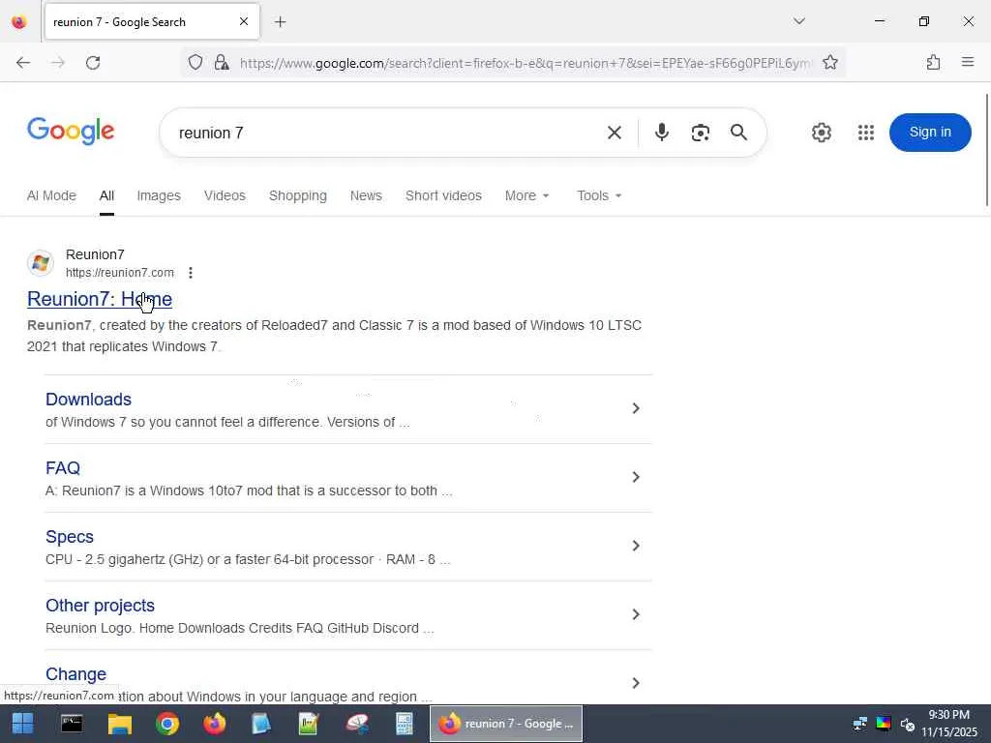Focus the address bar URL
The height and width of the screenshot is (743, 991).
525,63
